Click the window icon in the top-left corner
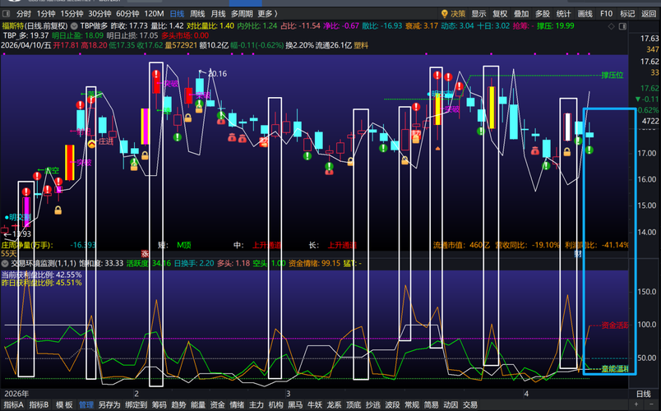Screen dimensions: 661x411 [7, 14]
